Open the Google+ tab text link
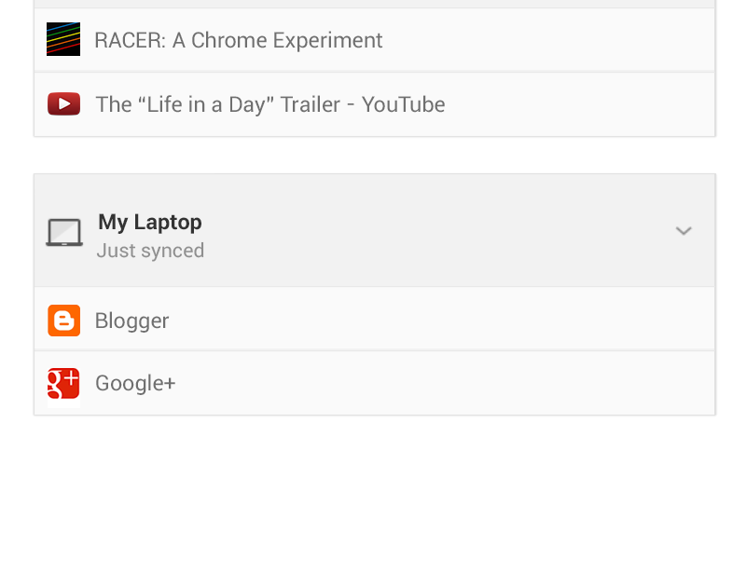The width and height of the screenshot is (746, 587). 135,384
